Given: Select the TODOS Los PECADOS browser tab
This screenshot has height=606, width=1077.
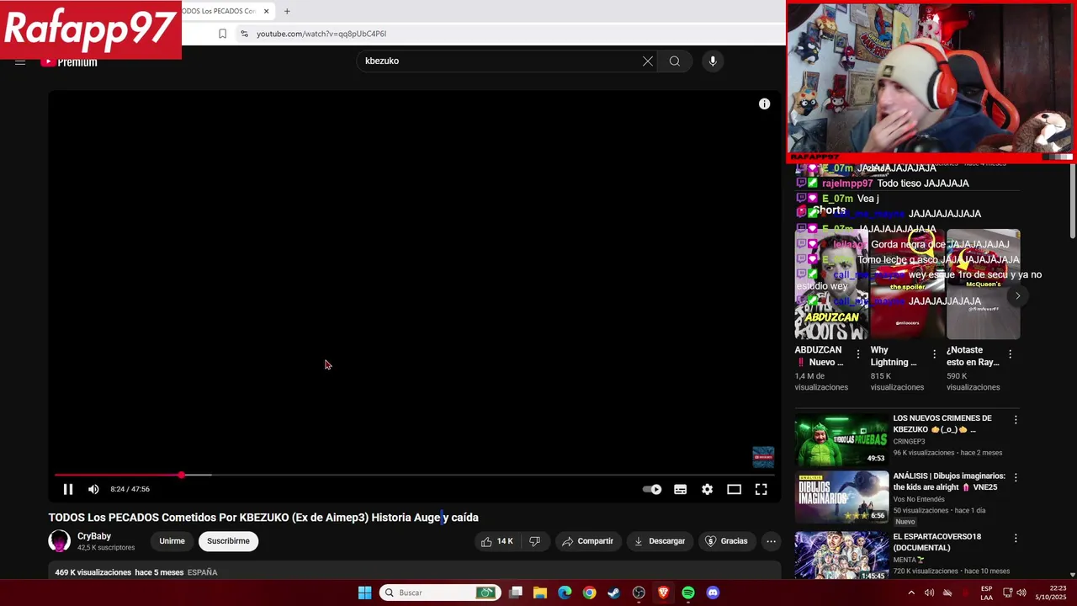Looking at the screenshot, I should [x=220, y=11].
